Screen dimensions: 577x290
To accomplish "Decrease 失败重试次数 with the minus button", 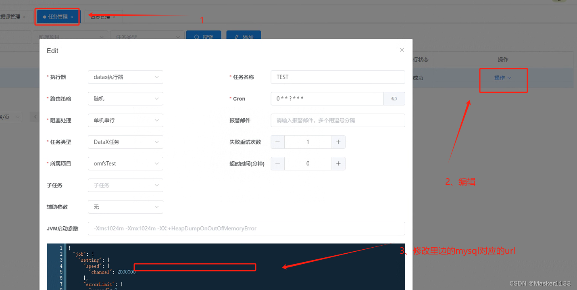I will pos(278,142).
